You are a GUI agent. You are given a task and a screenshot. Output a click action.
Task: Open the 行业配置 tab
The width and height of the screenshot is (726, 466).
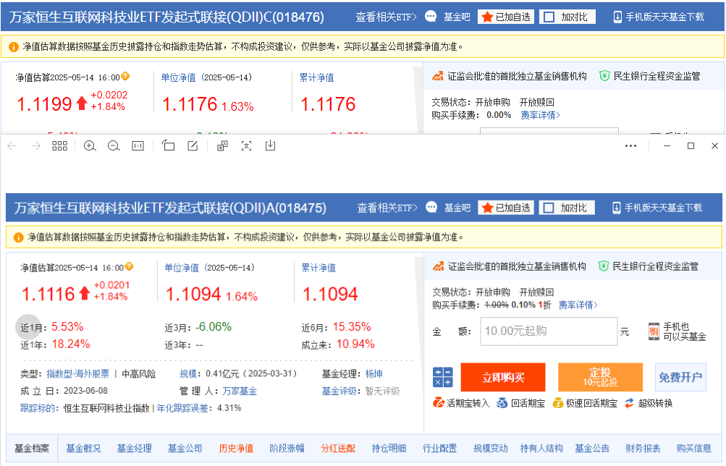click(440, 448)
